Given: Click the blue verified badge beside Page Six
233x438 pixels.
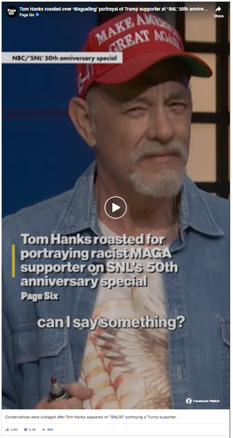Looking at the screenshot, I should [x=37, y=15].
